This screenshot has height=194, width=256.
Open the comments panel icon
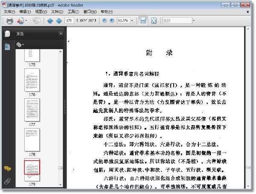pos(8,169)
